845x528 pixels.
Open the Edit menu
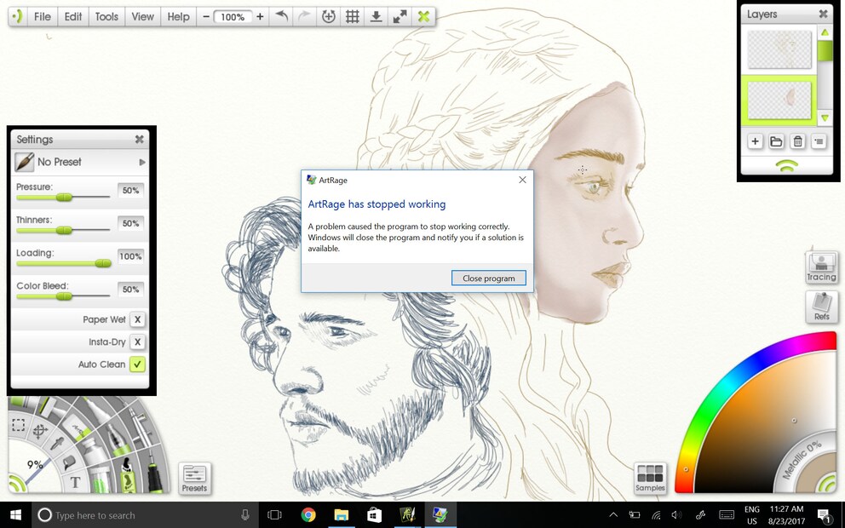tap(72, 17)
